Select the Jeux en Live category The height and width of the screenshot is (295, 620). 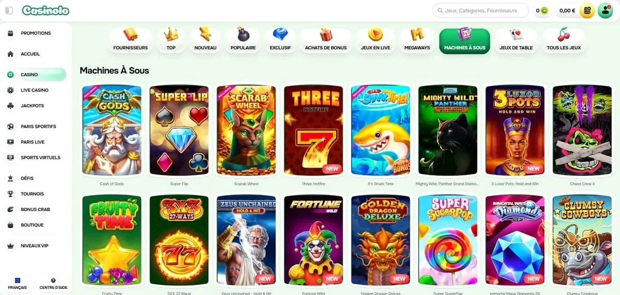point(375,41)
